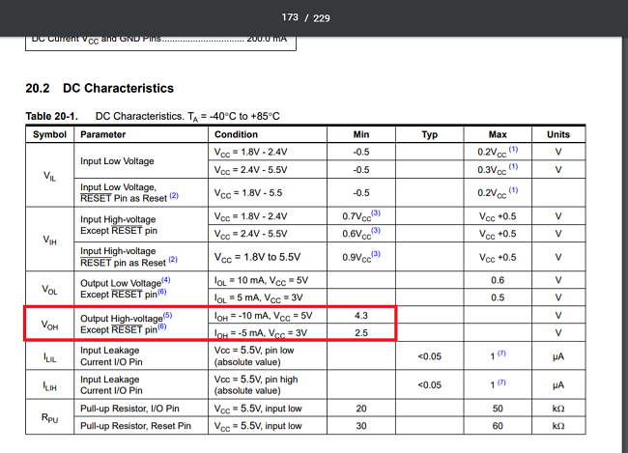Open footnote (7) in the ILIH row
The width and height of the screenshot is (628, 453).
501,382
